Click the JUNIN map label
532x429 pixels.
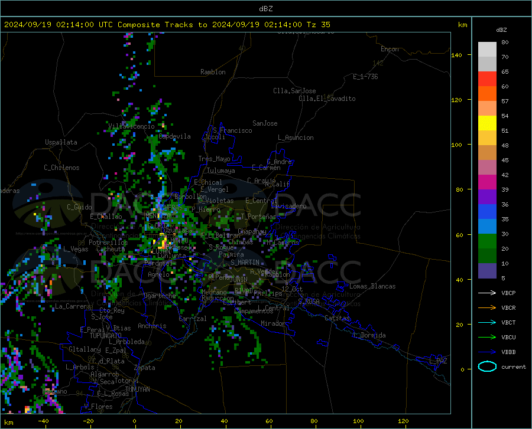coord(239,279)
